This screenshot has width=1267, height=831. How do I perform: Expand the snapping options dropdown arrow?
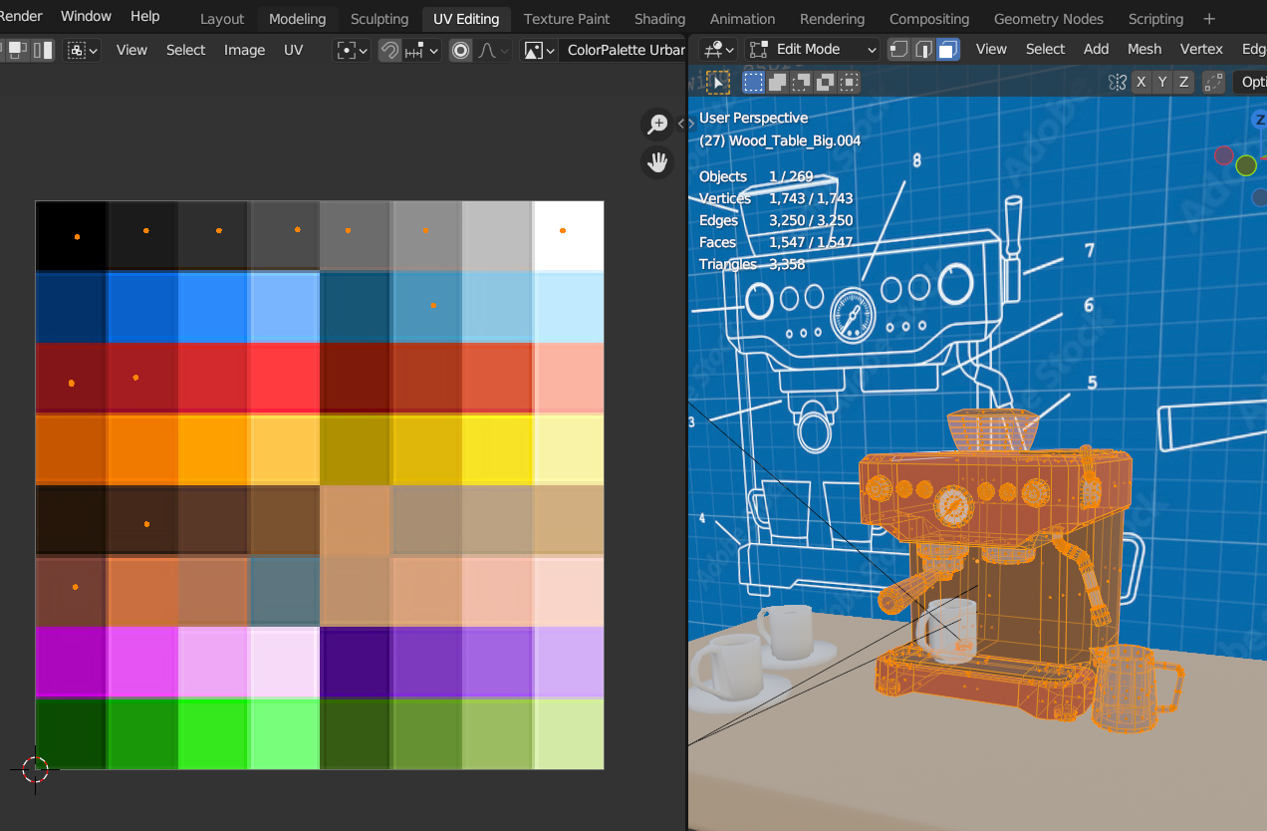[432, 49]
